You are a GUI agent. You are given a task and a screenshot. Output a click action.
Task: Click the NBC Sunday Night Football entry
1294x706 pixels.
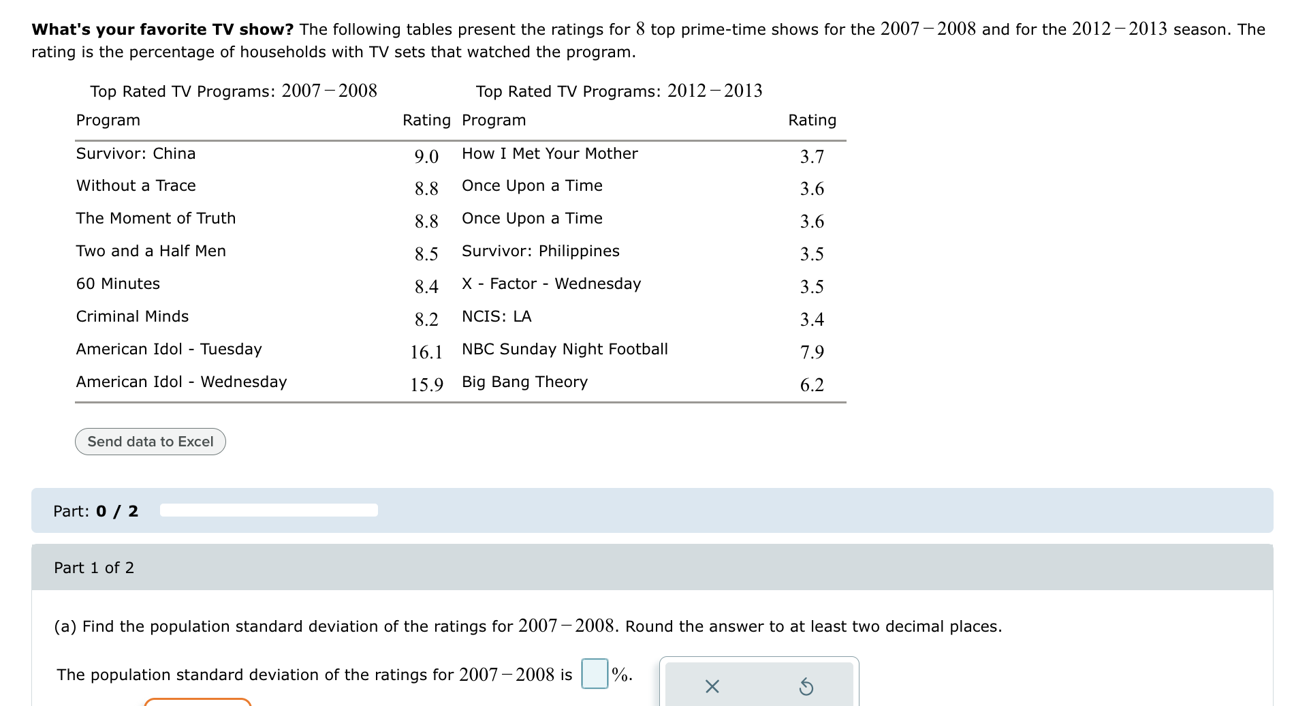coord(565,349)
